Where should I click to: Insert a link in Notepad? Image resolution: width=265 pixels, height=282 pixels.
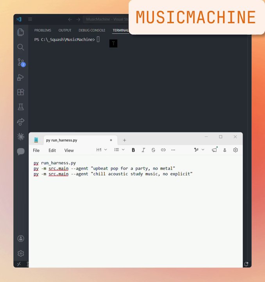[x=163, y=150]
